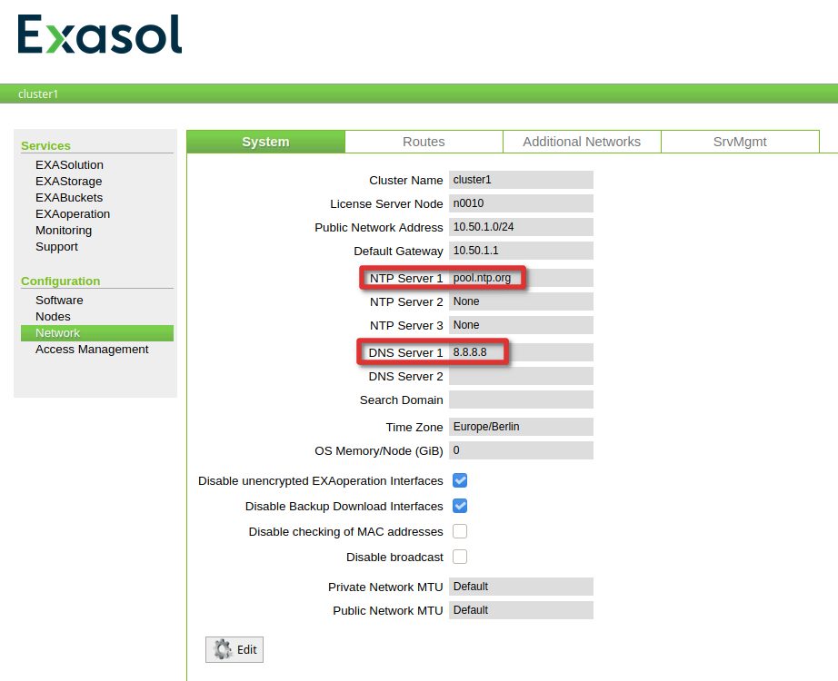Click the OS Memory/Node (GiB) field
This screenshot has height=681, width=838.
[x=521, y=450]
